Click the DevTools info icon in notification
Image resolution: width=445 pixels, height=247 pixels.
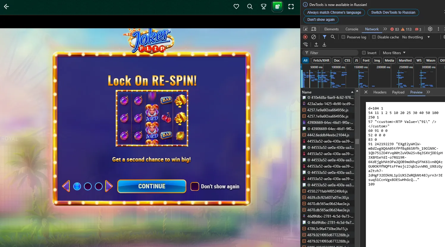pyautogui.click(x=305, y=4)
